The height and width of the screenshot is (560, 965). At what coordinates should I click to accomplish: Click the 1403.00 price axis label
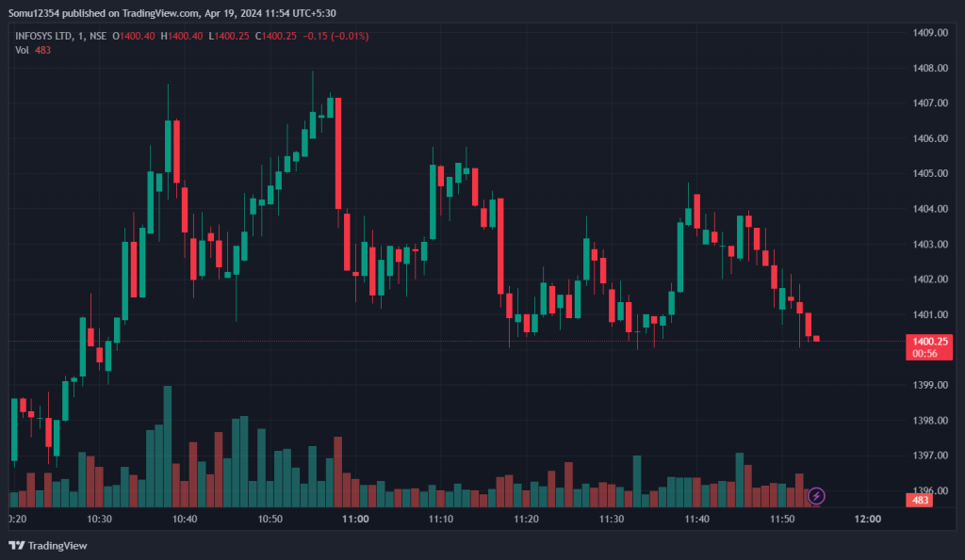[x=930, y=245]
